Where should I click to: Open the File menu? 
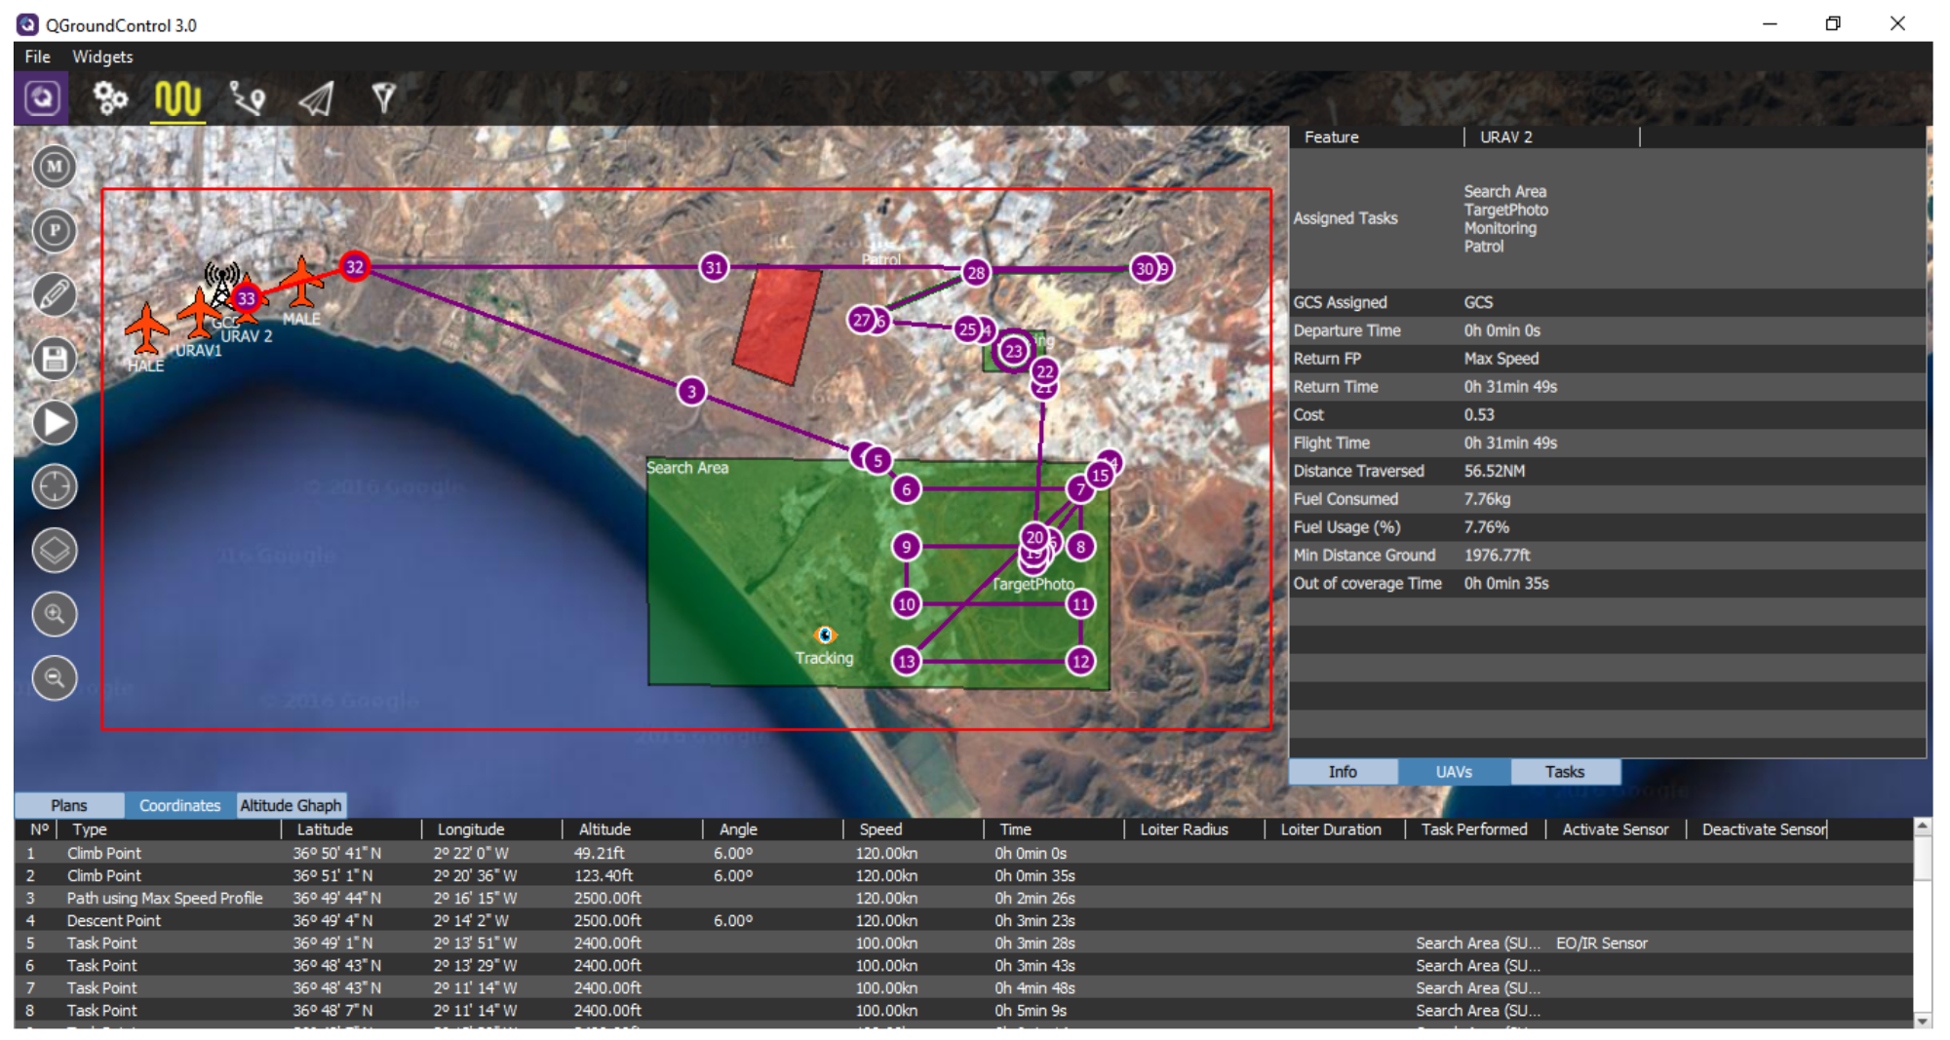click(x=38, y=57)
